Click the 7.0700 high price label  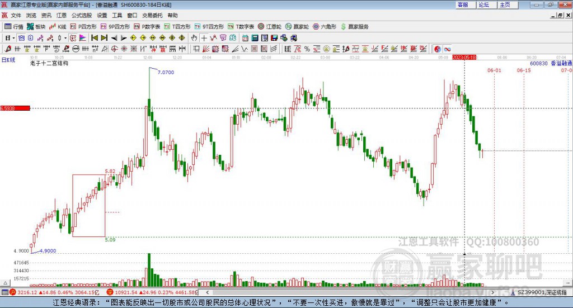tap(166, 72)
